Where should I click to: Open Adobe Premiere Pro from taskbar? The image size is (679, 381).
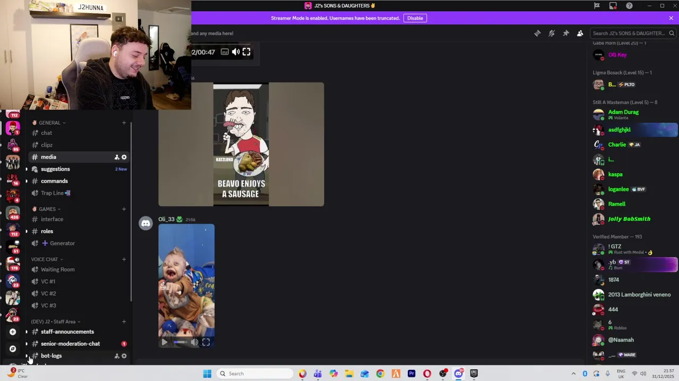[x=412, y=374]
